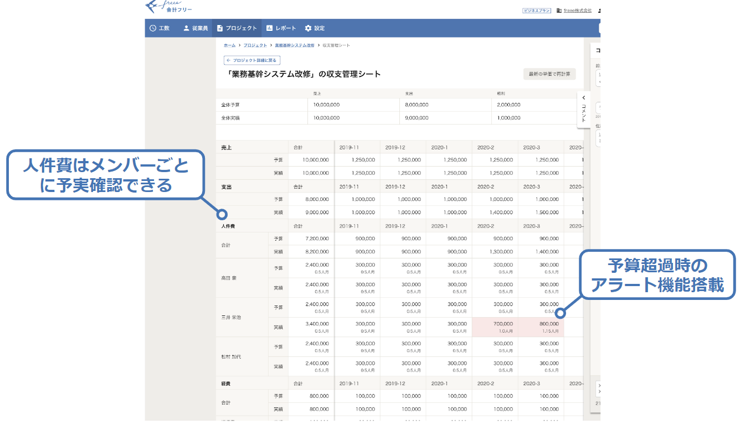Click the プロジェクト詳細に戻る back button
Image resolution: width=740 pixels, height=425 pixels.
point(252,60)
